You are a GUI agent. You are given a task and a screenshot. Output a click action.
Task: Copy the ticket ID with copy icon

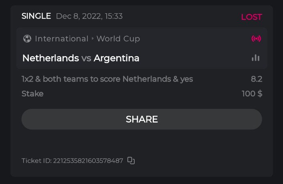point(131,161)
